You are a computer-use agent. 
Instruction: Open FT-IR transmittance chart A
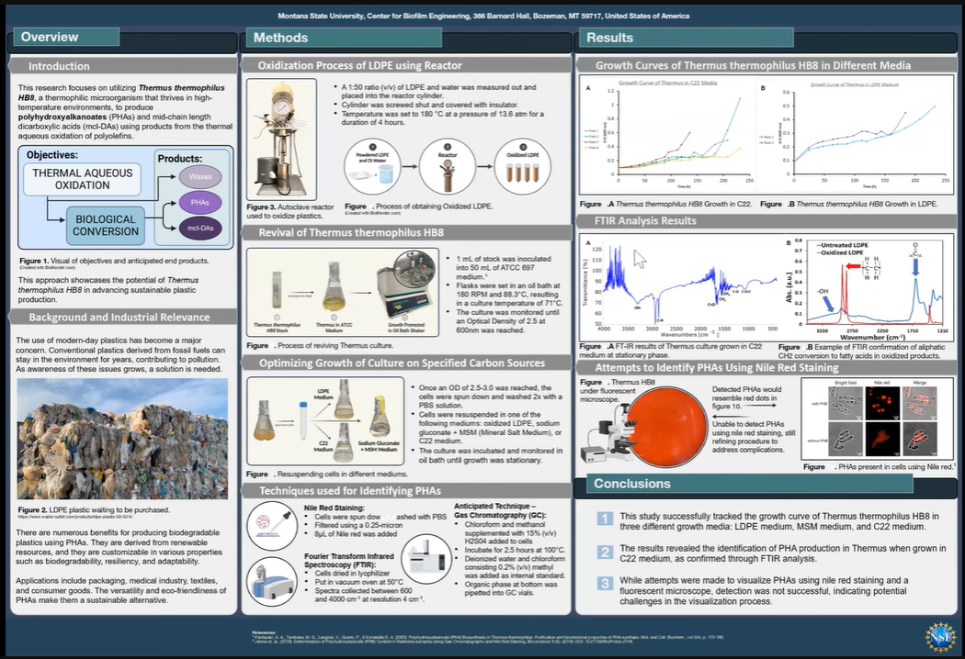pyautogui.click(x=680, y=287)
